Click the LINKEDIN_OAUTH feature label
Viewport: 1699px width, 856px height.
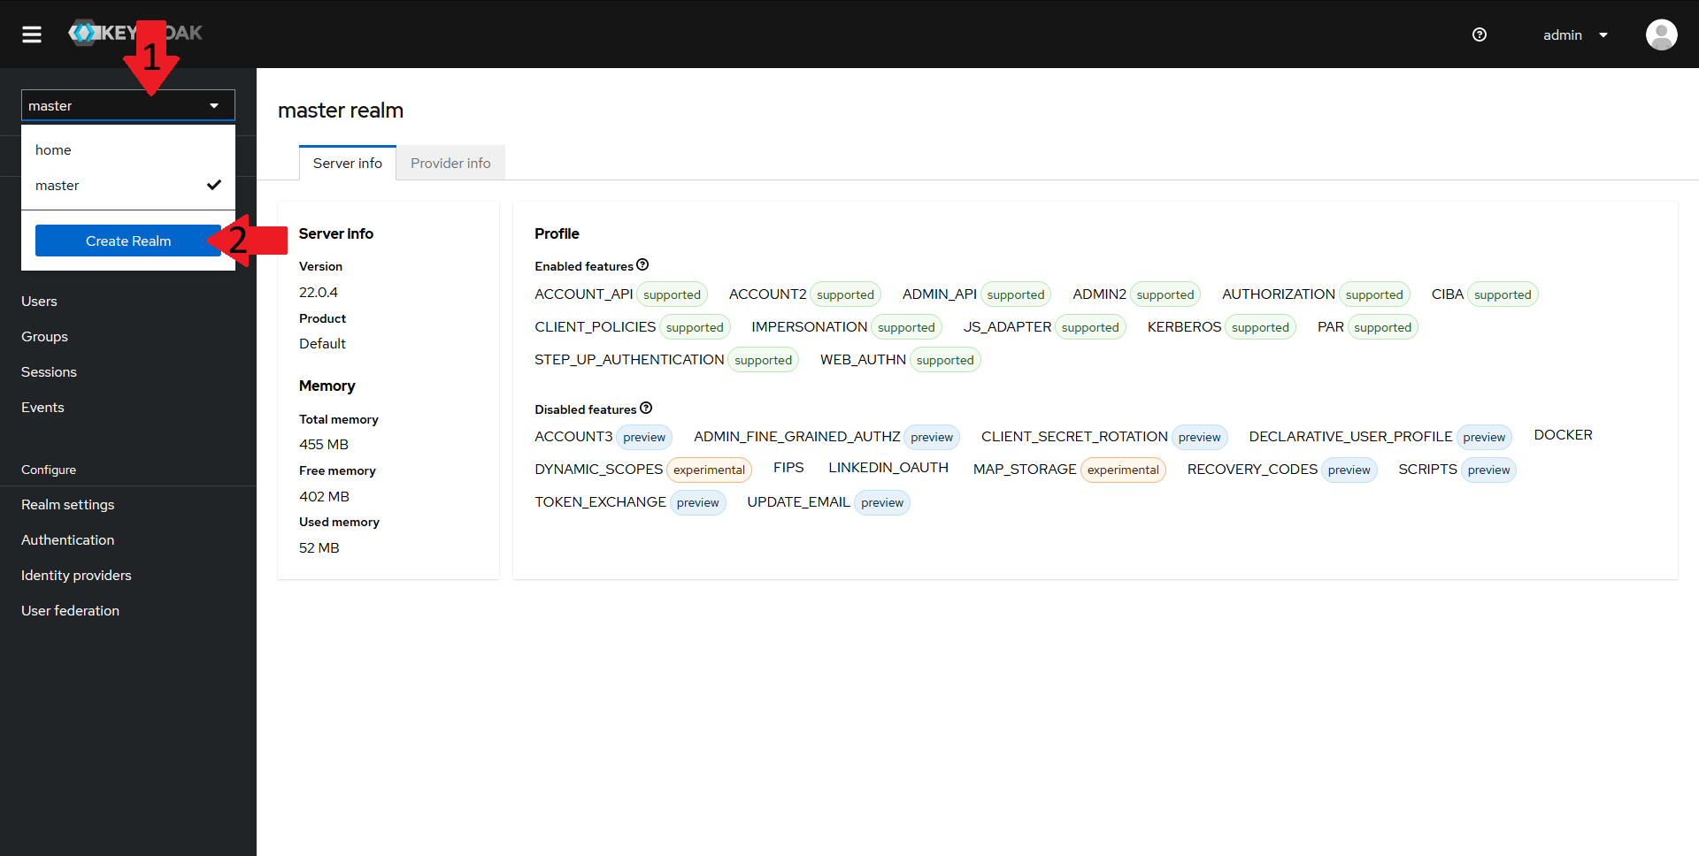(x=888, y=468)
